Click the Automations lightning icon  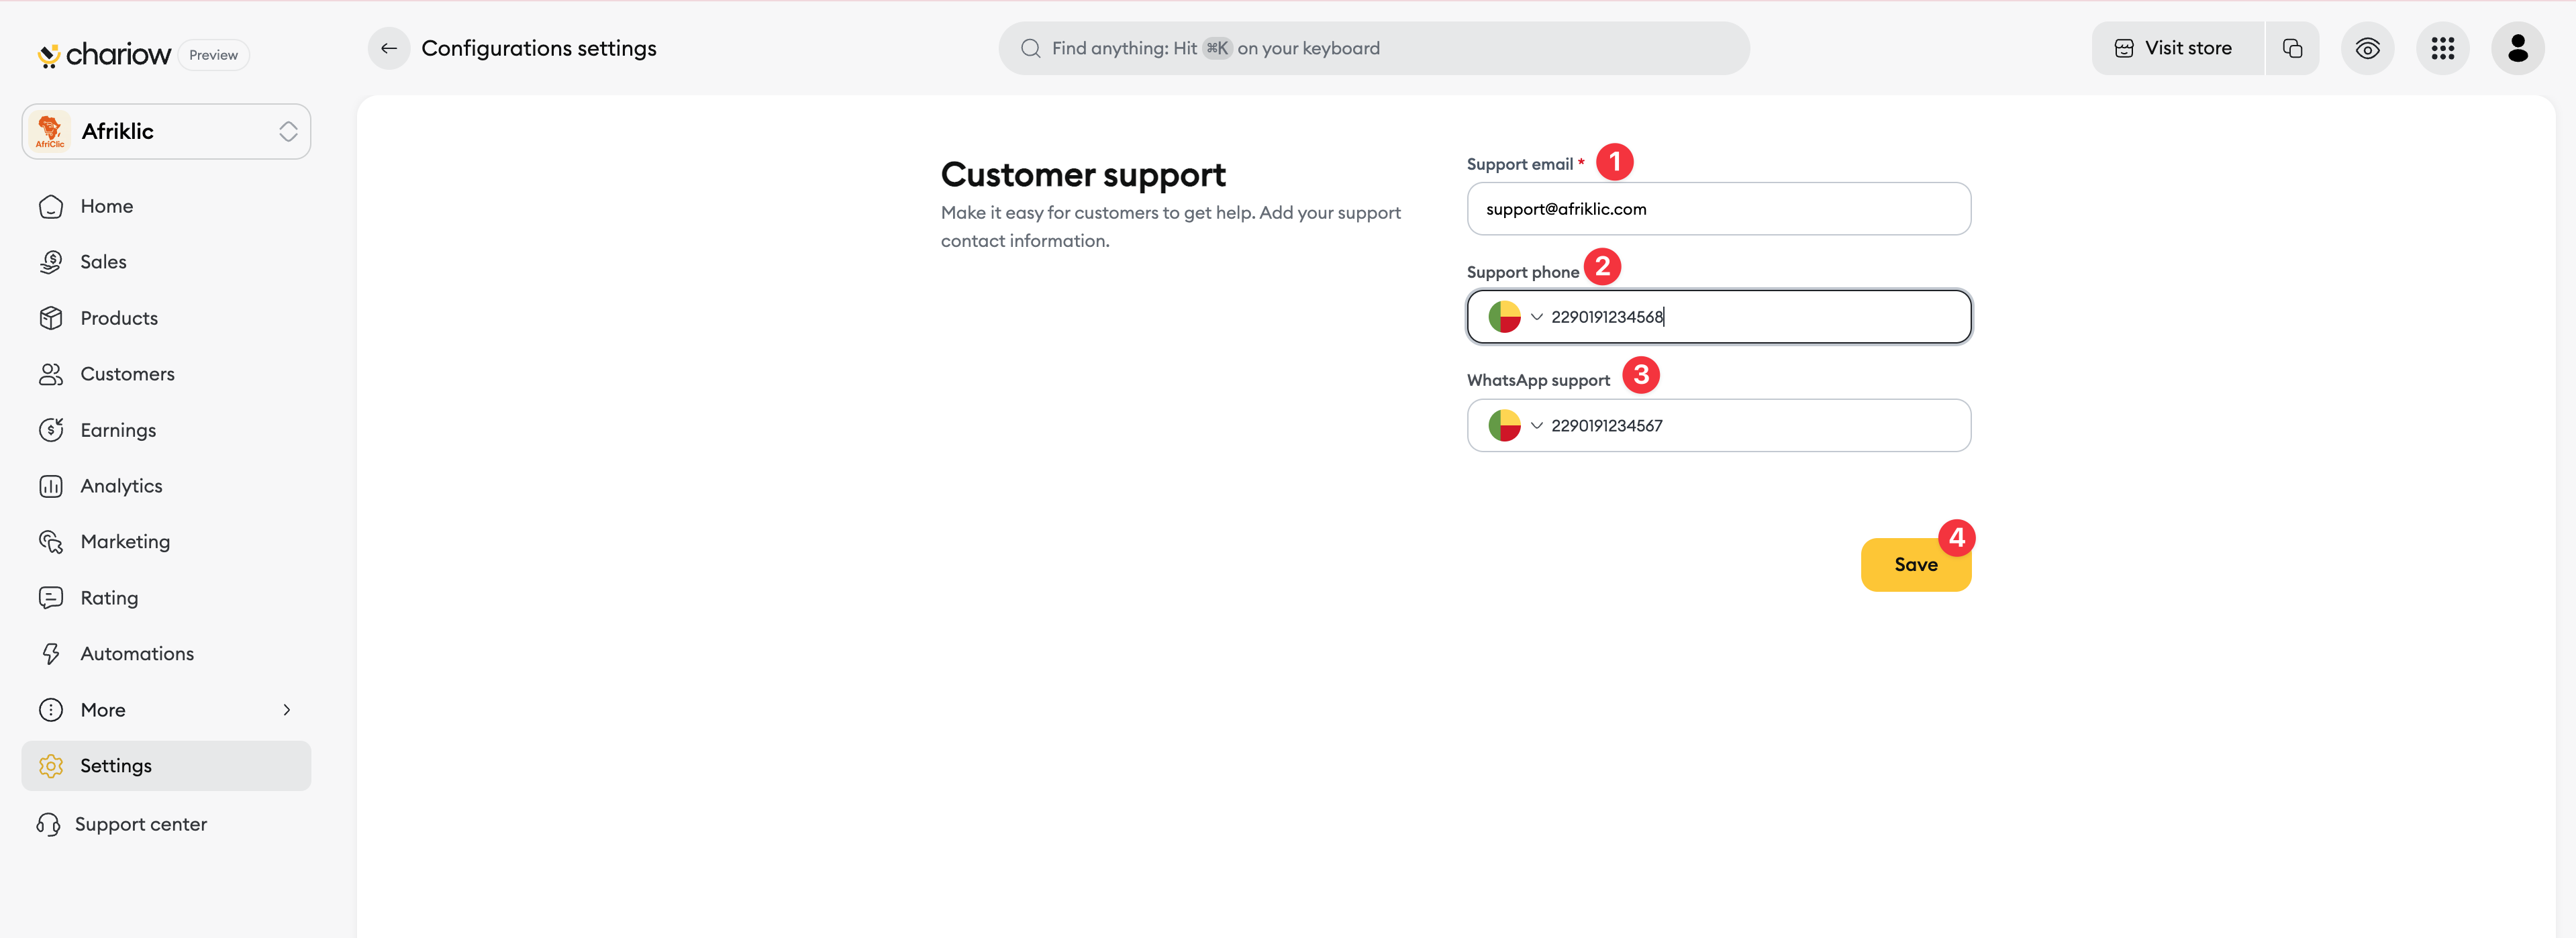51,654
